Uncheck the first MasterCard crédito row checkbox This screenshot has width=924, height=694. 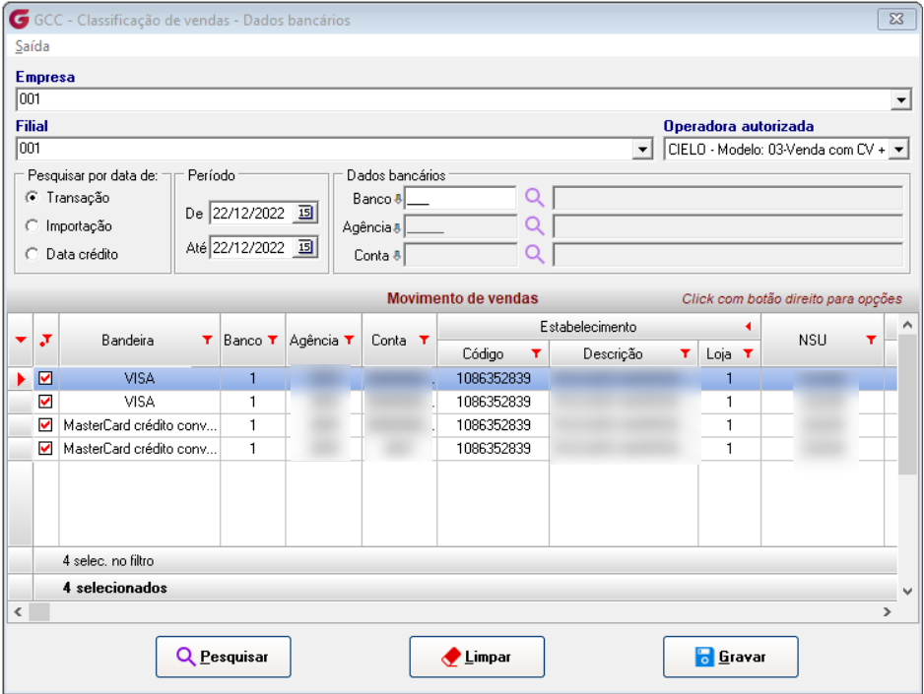[45, 425]
